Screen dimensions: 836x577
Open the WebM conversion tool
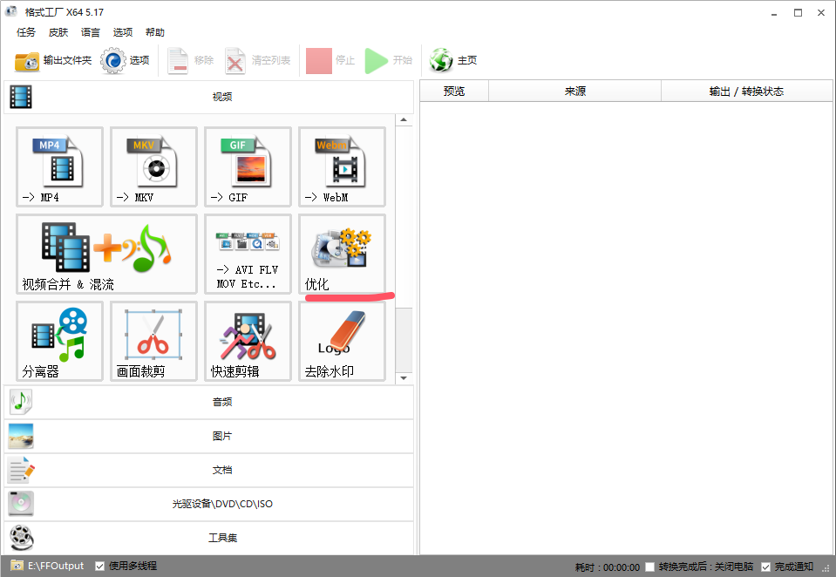click(342, 166)
